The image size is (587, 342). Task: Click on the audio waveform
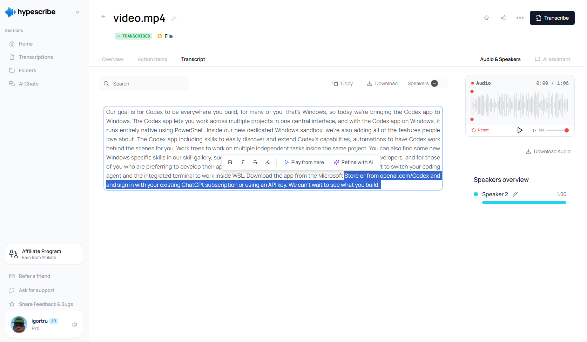click(x=520, y=105)
